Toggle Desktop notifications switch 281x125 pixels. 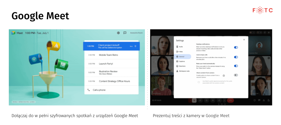[x=236, y=47]
